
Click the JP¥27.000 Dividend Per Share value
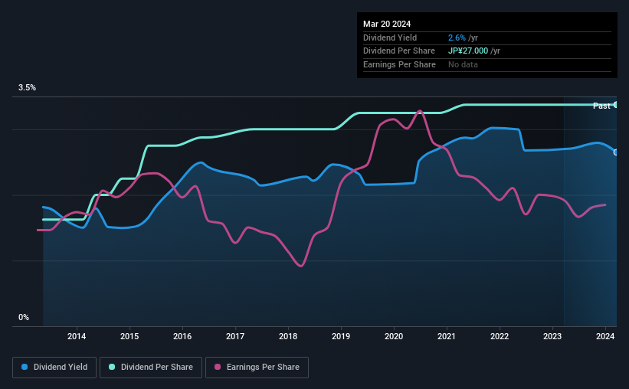pos(468,51)
